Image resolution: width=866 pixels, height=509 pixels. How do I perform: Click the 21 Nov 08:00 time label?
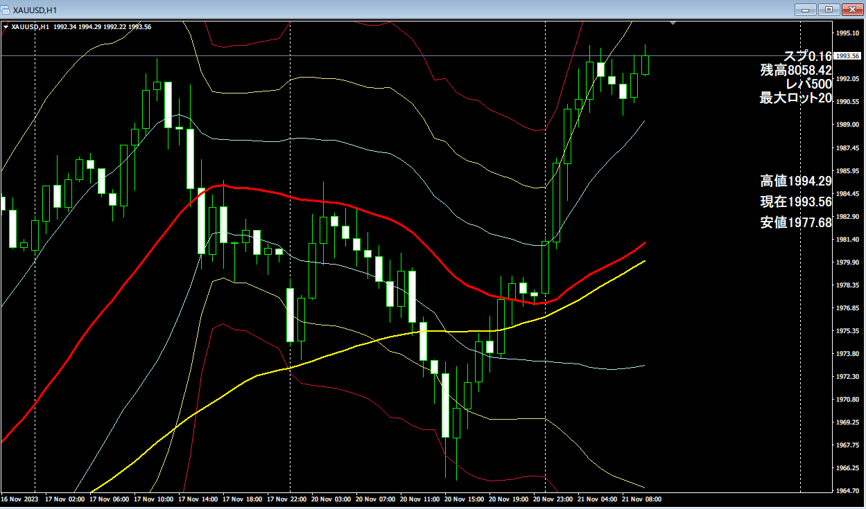point(641,499)
